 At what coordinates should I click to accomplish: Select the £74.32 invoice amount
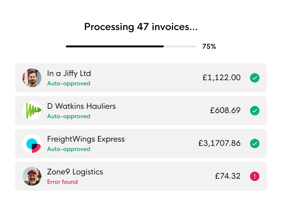[228, 176]
